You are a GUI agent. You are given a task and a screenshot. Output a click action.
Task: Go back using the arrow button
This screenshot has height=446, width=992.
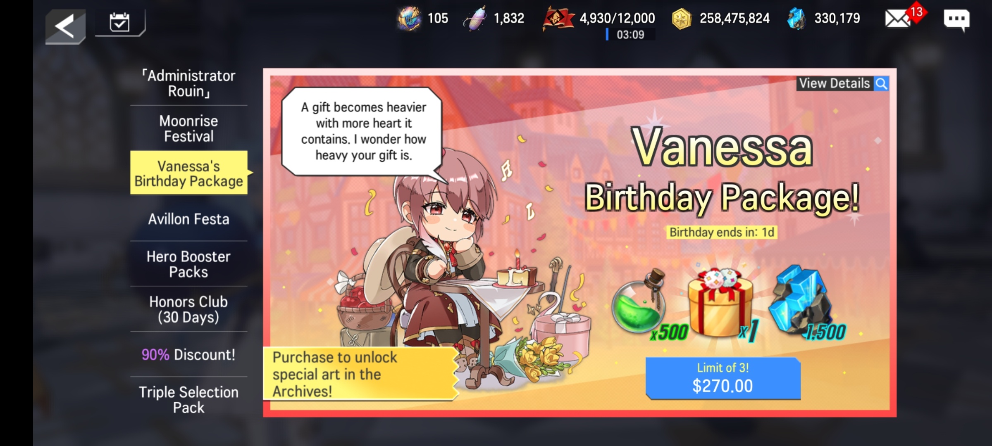click(x=65, y=26)
